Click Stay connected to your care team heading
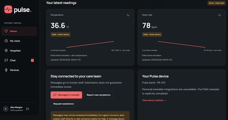 tap(76, 76)
